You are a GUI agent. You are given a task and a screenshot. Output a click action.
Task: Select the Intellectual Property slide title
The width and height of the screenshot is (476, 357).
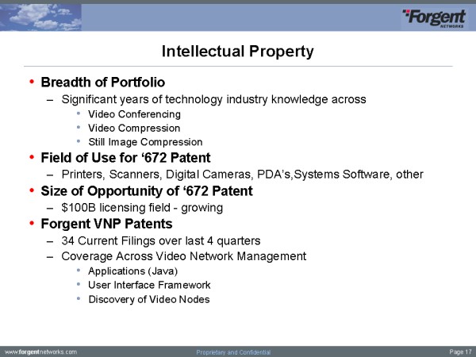point(238,52)
